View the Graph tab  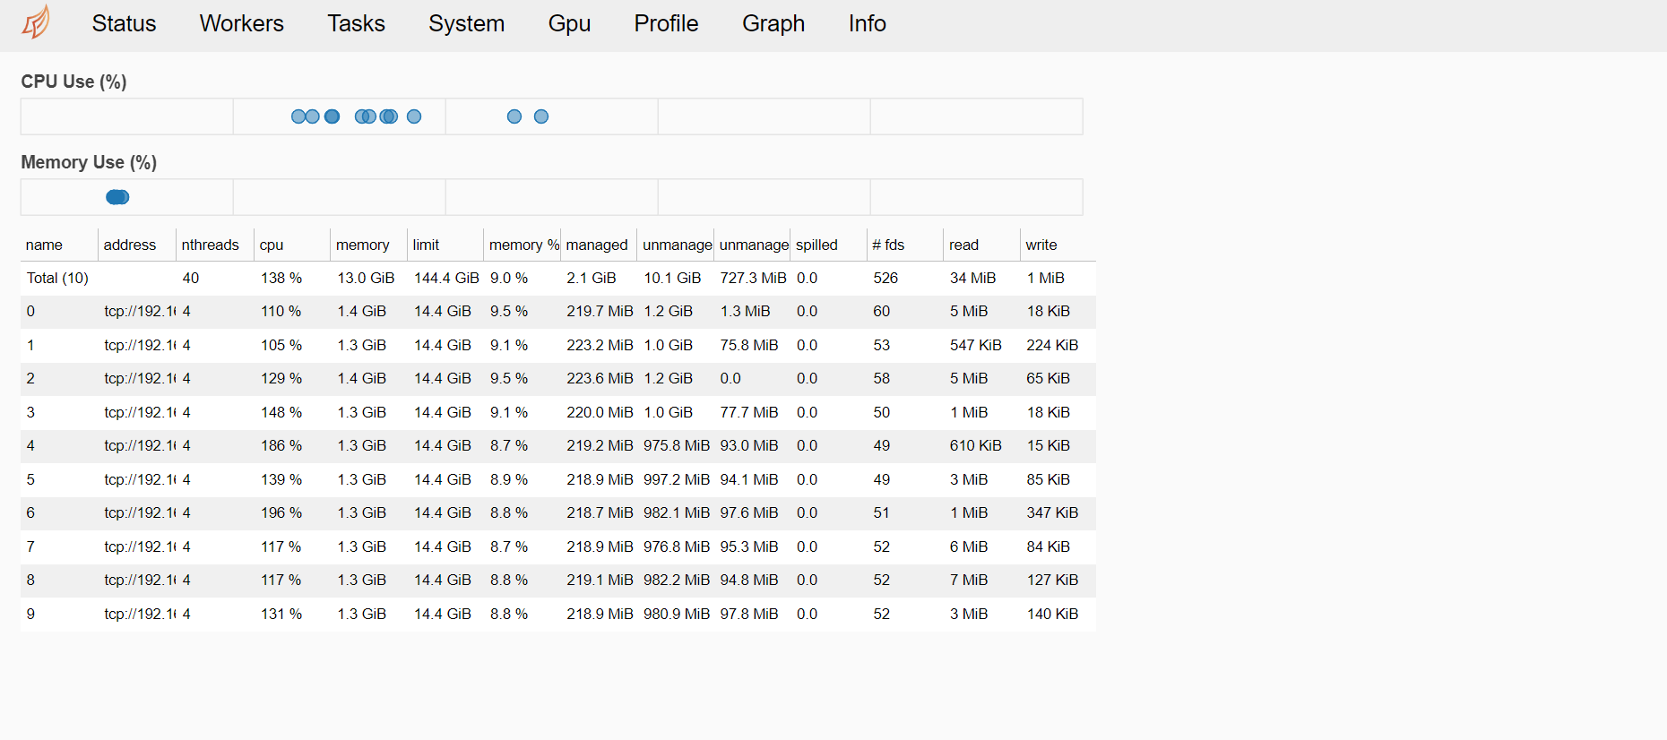[773, 23]
